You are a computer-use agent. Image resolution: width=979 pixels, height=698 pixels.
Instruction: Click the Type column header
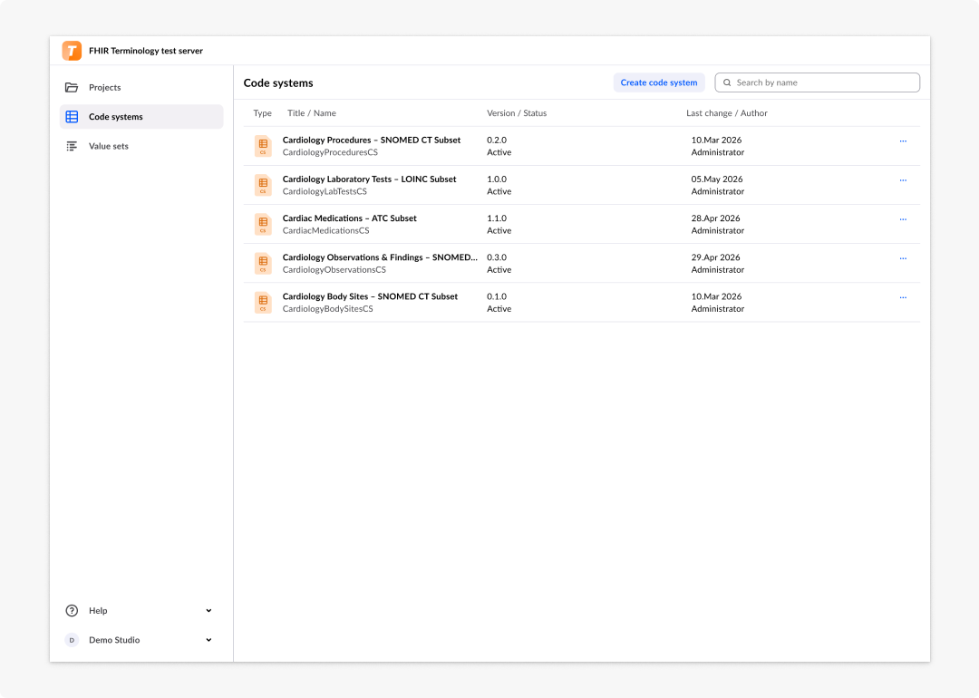[x=262, y=113]
